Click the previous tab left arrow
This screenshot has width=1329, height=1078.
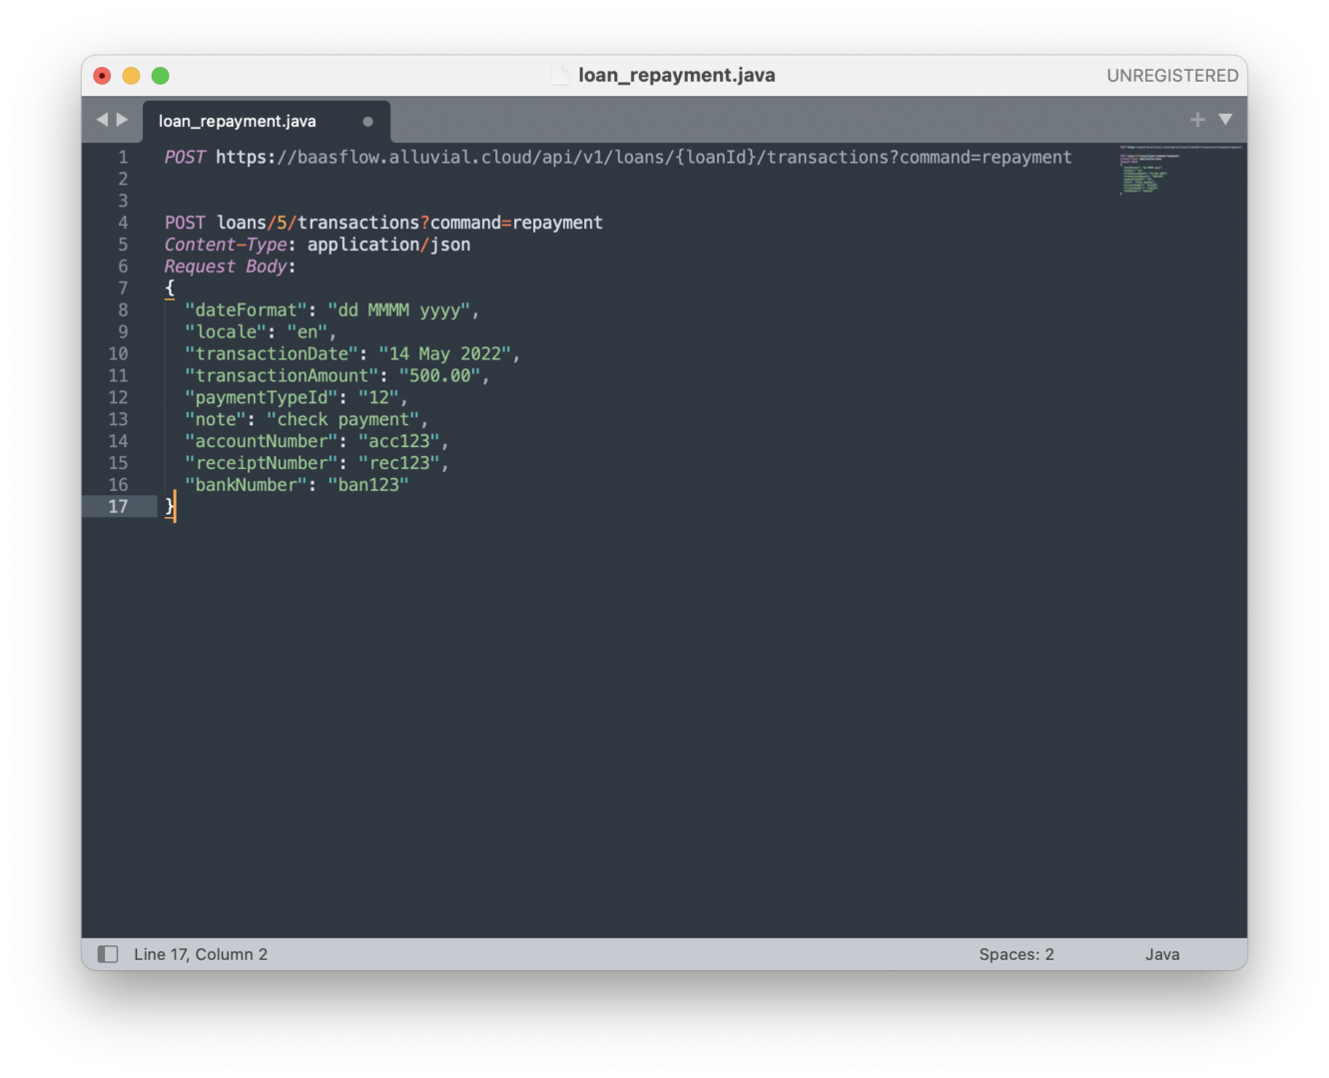102,120
